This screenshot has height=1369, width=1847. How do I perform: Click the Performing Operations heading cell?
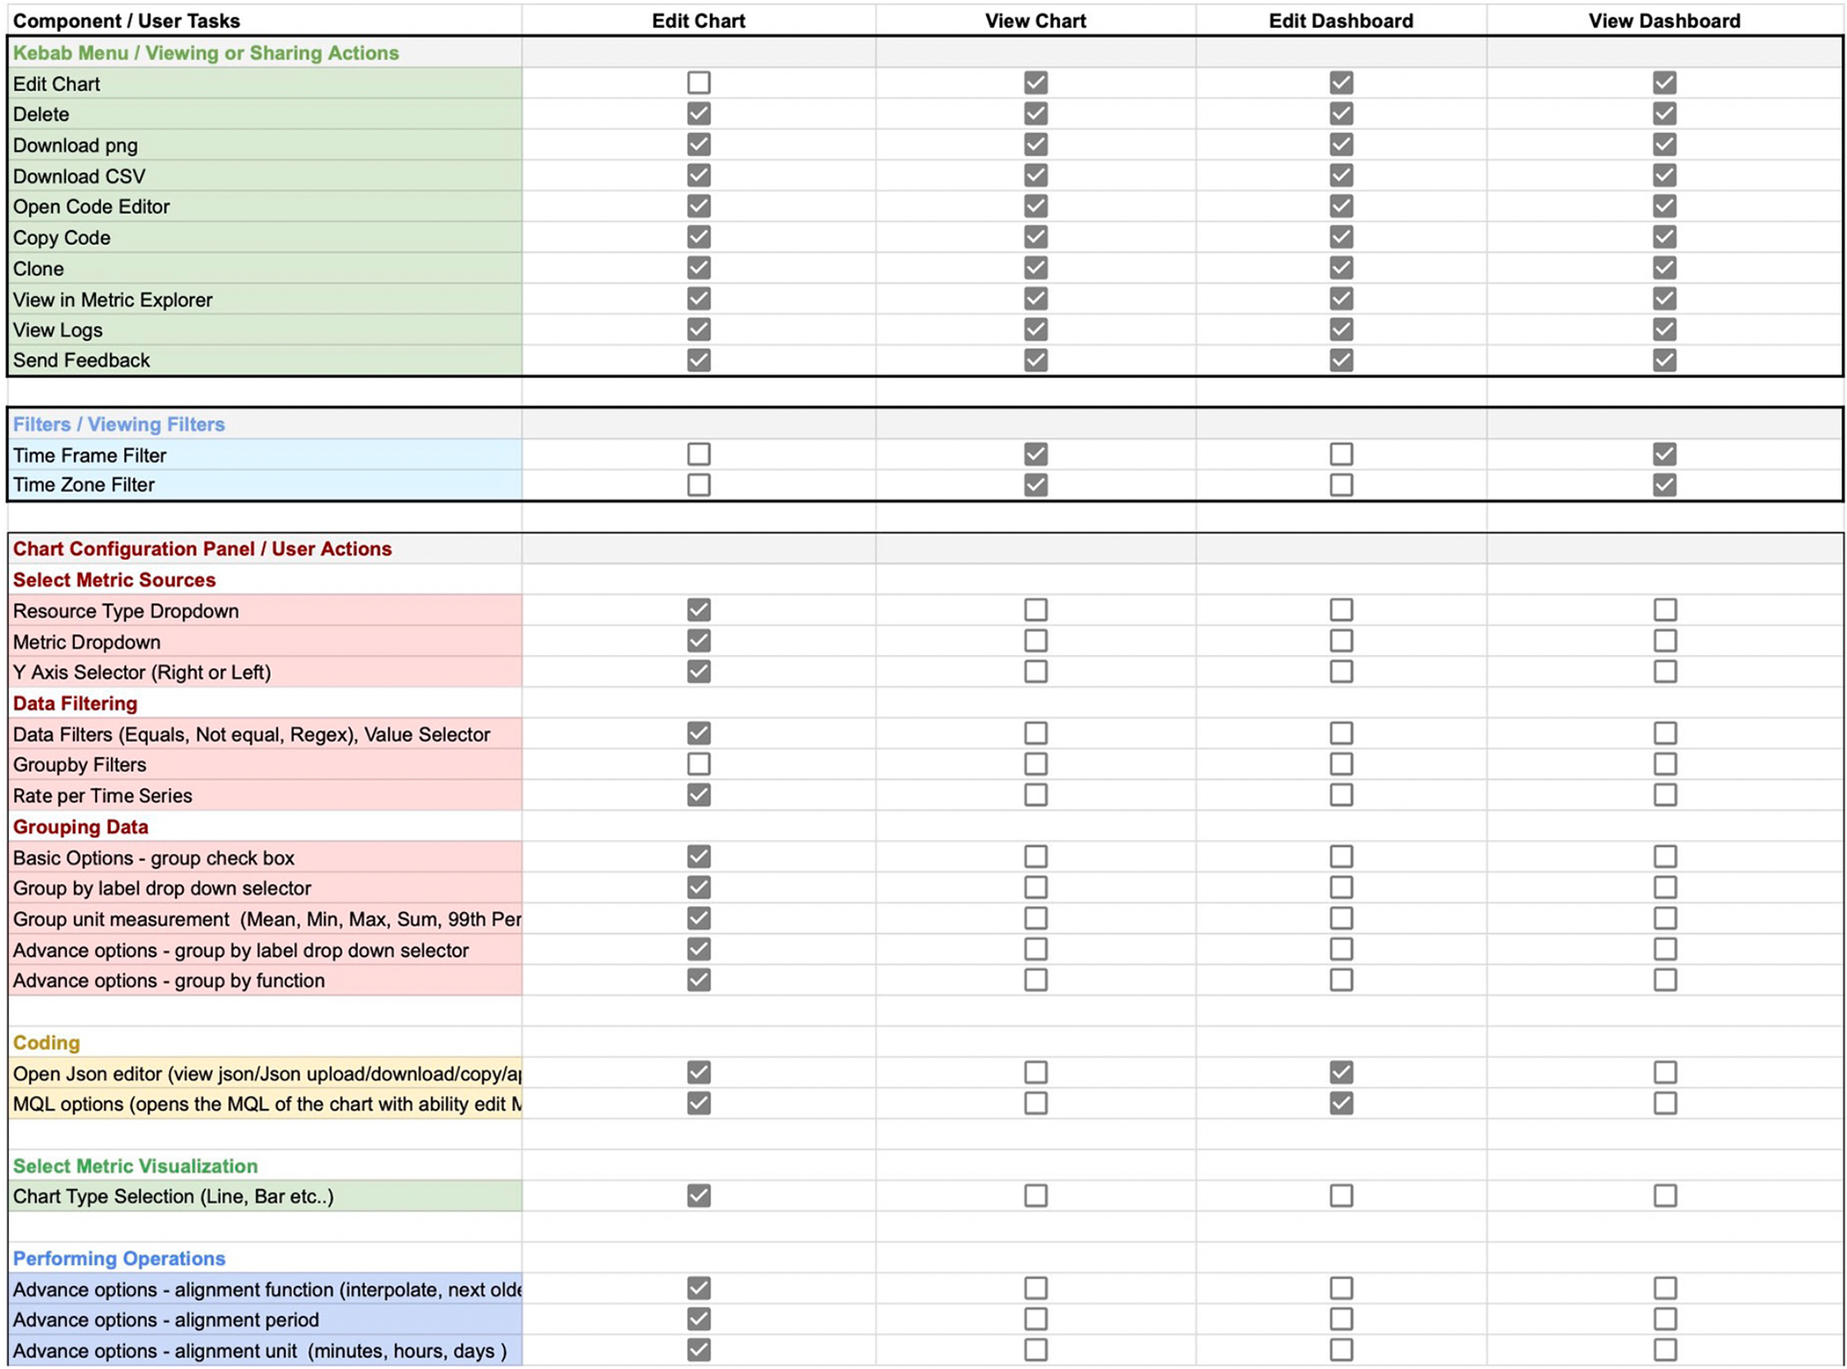(119, 1258)
